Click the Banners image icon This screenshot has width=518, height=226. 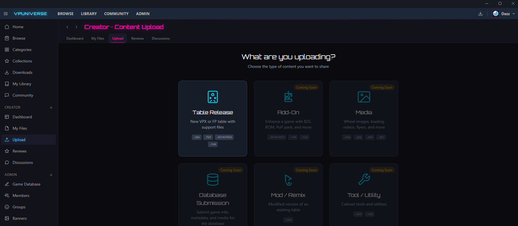tap(7, 218)
